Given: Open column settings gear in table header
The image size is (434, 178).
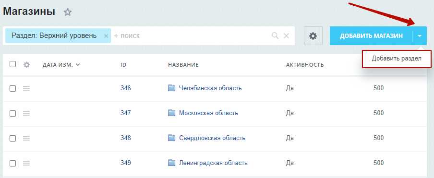Looking at the screenshot, I should pos(26,65).
